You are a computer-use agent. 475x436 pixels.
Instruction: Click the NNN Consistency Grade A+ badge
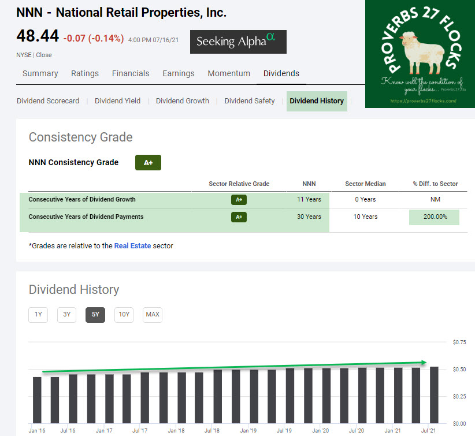pyautogui.click(x=148, y=163)
